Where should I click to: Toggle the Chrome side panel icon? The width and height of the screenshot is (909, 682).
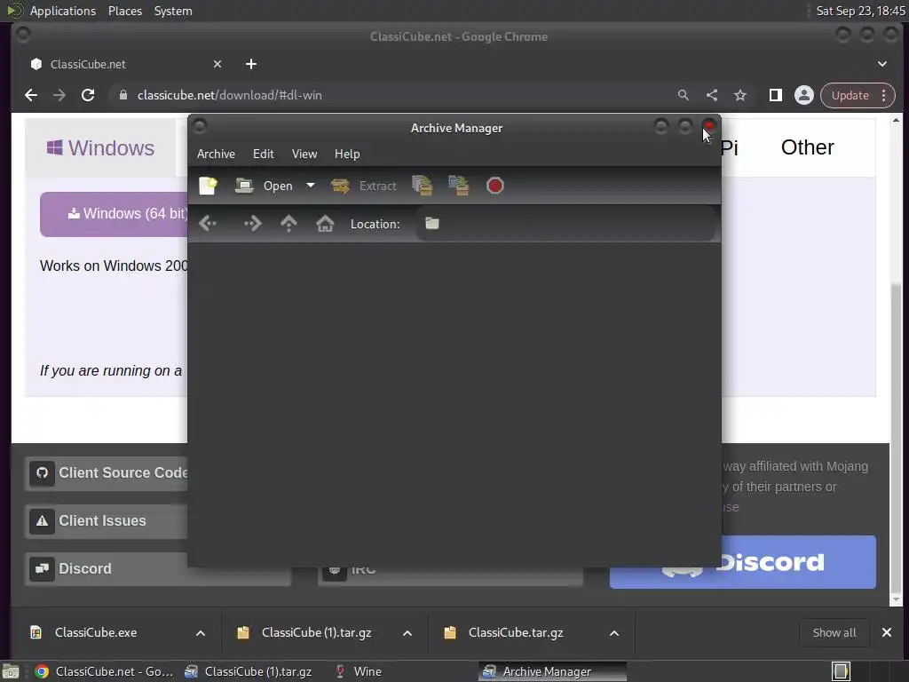776,95
